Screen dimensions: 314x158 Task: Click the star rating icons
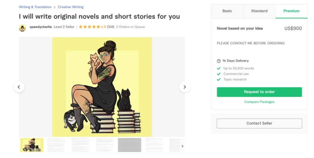tap(89, 27)
